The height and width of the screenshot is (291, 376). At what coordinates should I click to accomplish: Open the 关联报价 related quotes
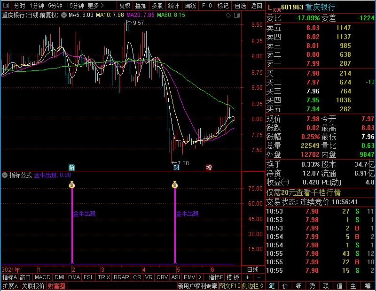coord(33,286)
